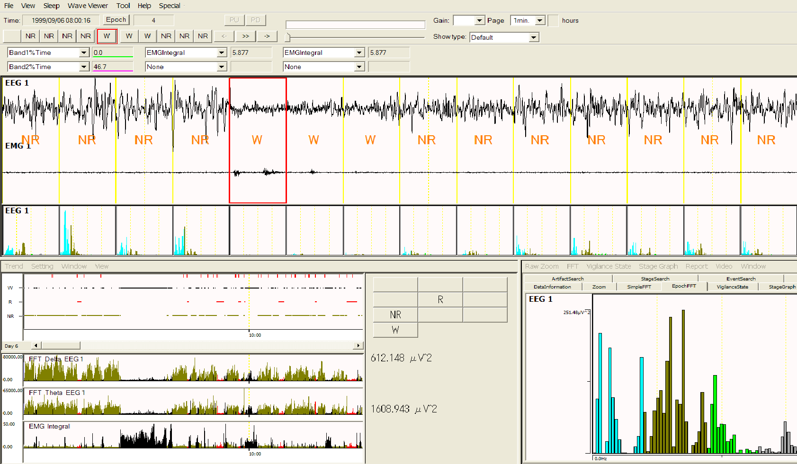Click the single right arrow next button

tap(267, 36)
